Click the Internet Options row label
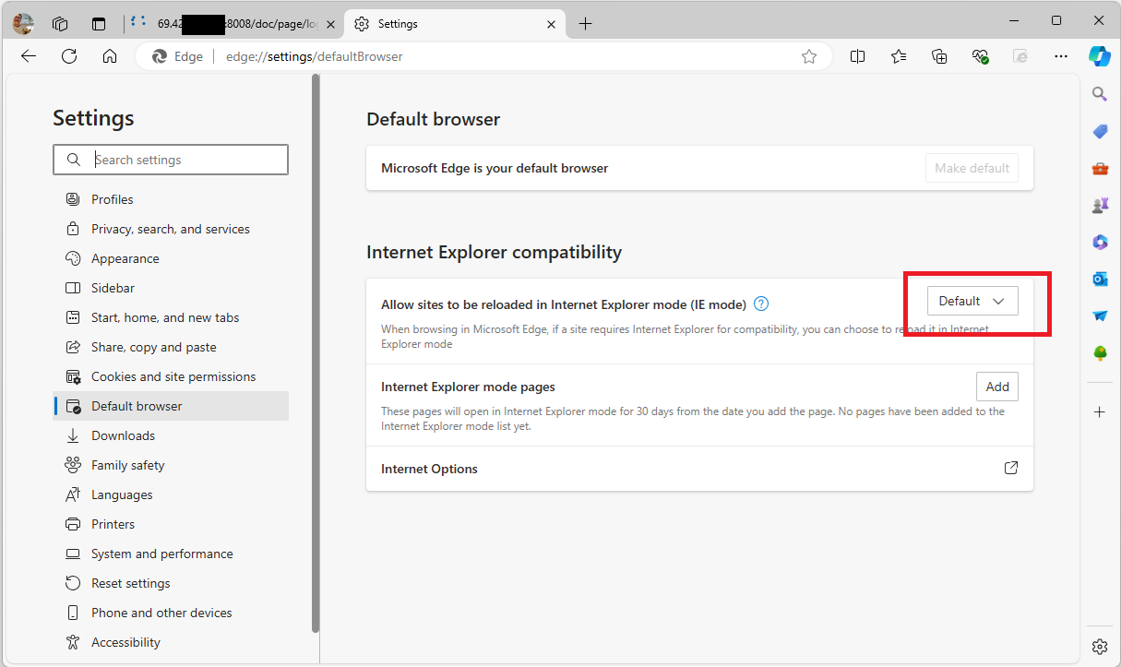 tap(429, 469)
